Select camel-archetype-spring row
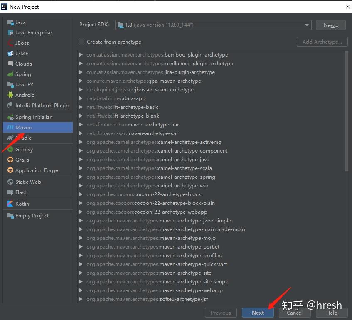The height and width of the screenshot is (320, 352). pos(212,177)
